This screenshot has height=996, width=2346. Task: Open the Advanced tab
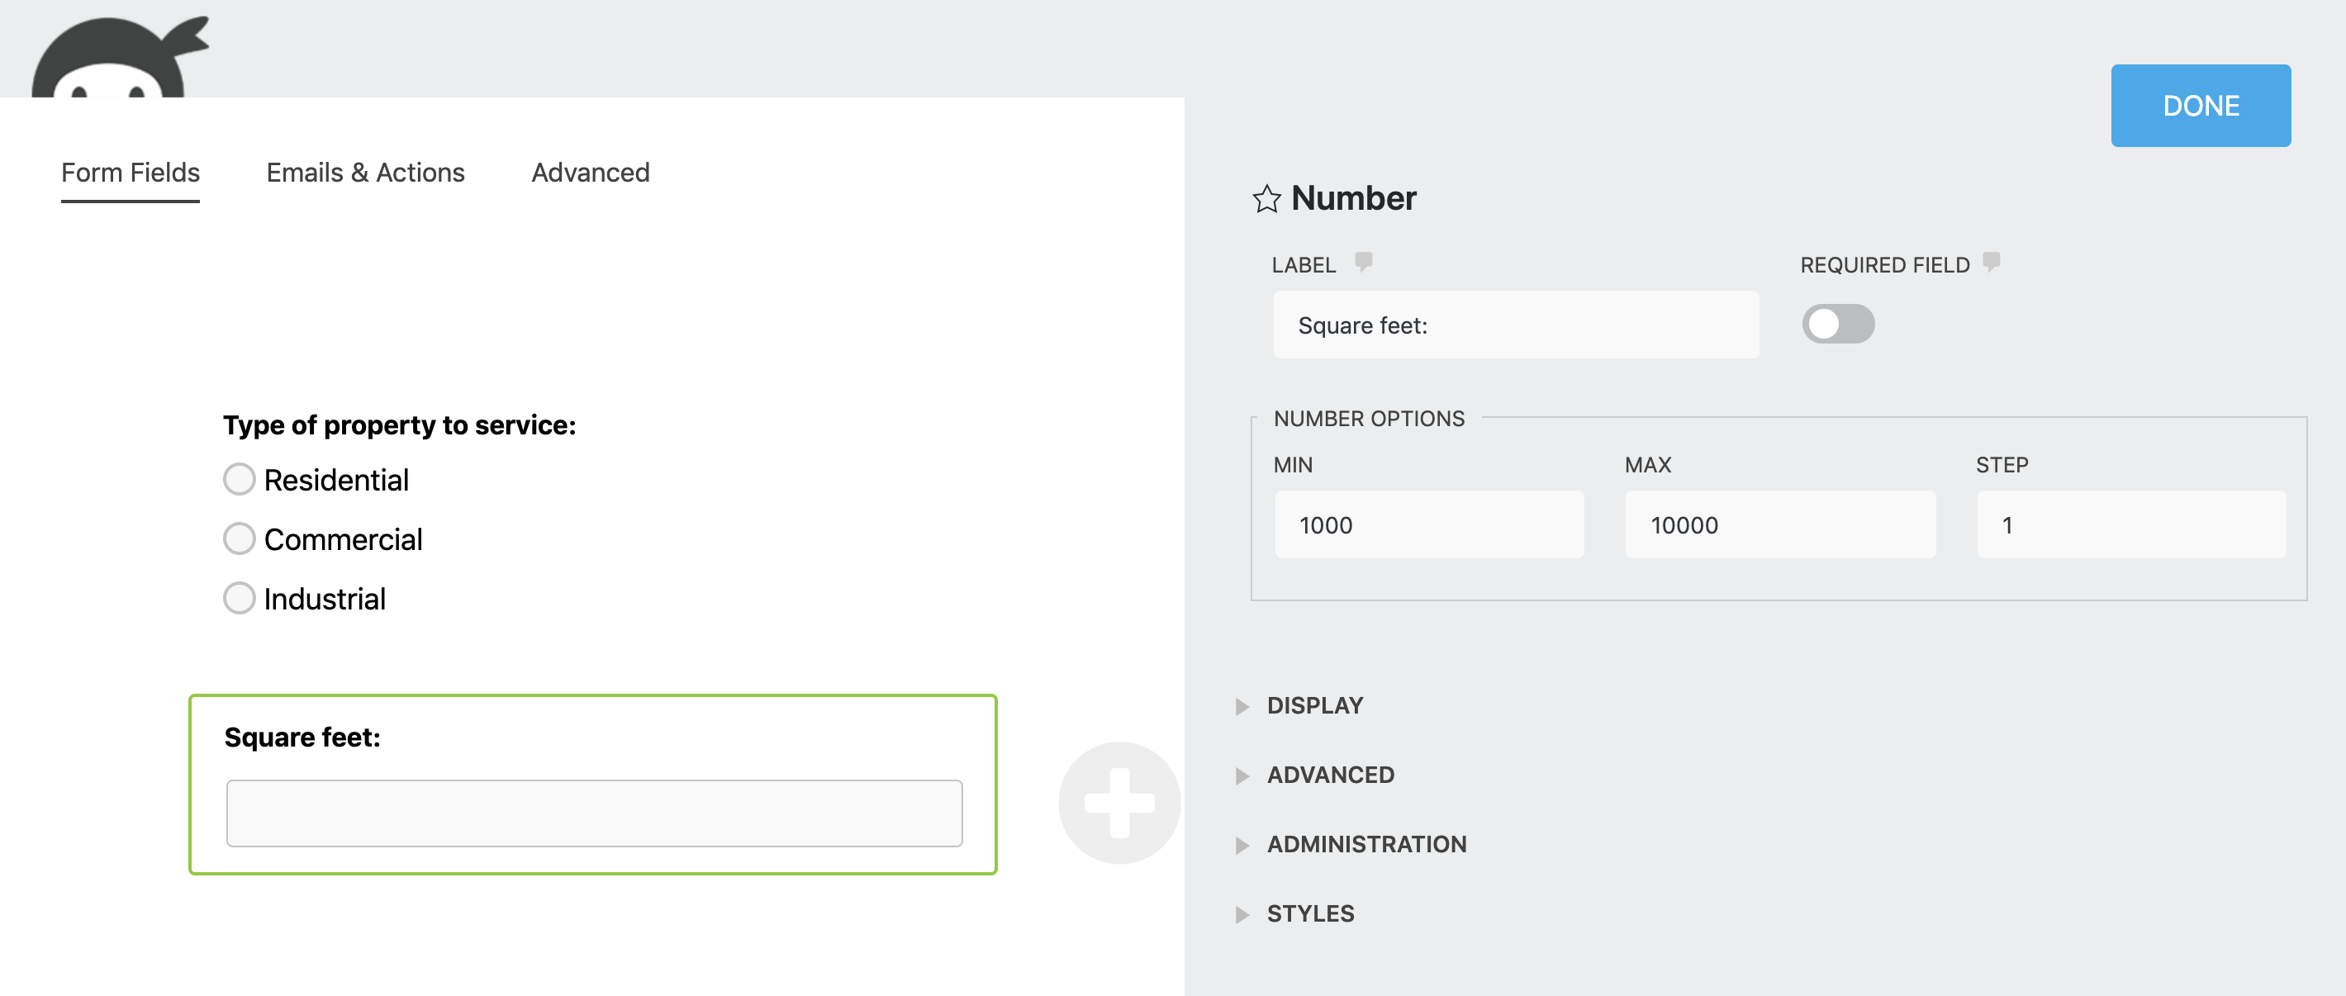(x=590, y=172)
